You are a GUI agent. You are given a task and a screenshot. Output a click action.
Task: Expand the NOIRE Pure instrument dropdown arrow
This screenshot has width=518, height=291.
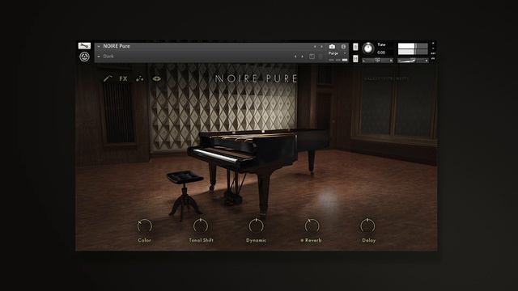coord(99,47)
